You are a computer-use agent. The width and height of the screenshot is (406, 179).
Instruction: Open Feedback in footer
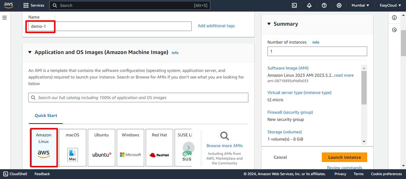42,174
